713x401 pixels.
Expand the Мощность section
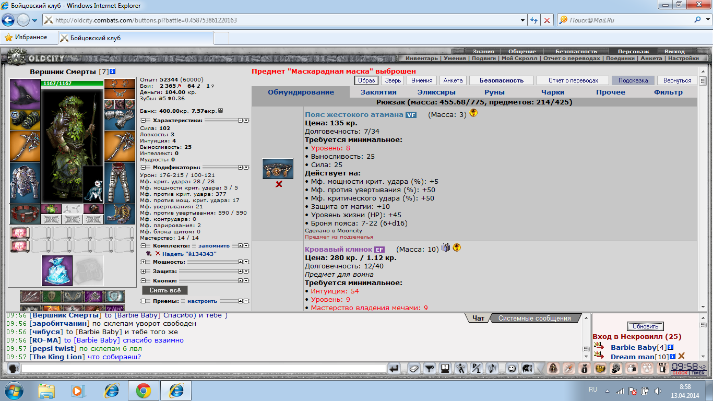point(144,262)
